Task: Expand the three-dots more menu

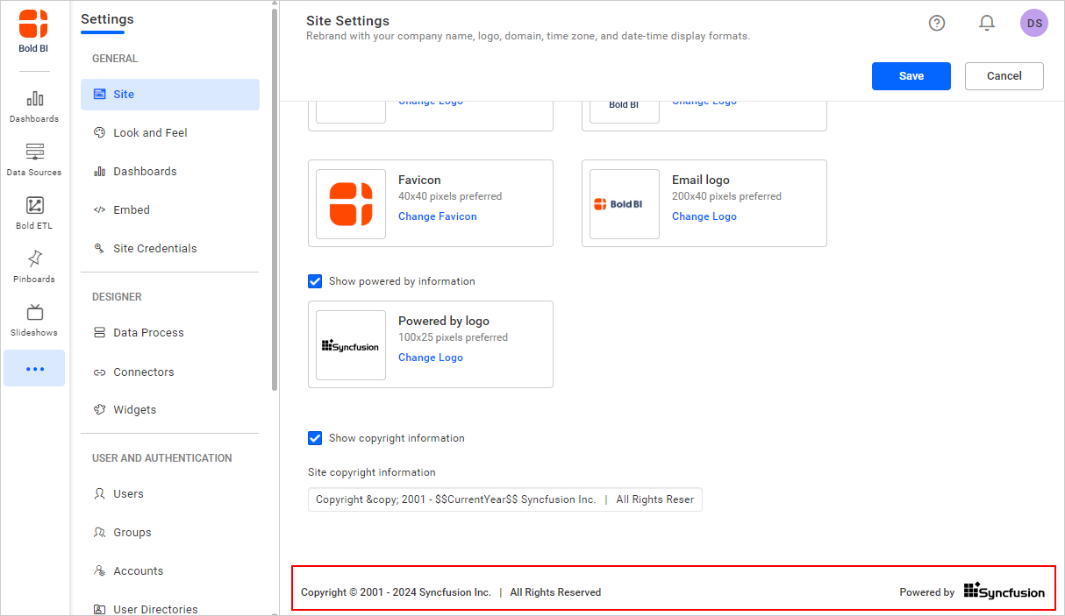Action: pyautogui.click(x=34, y=369)
